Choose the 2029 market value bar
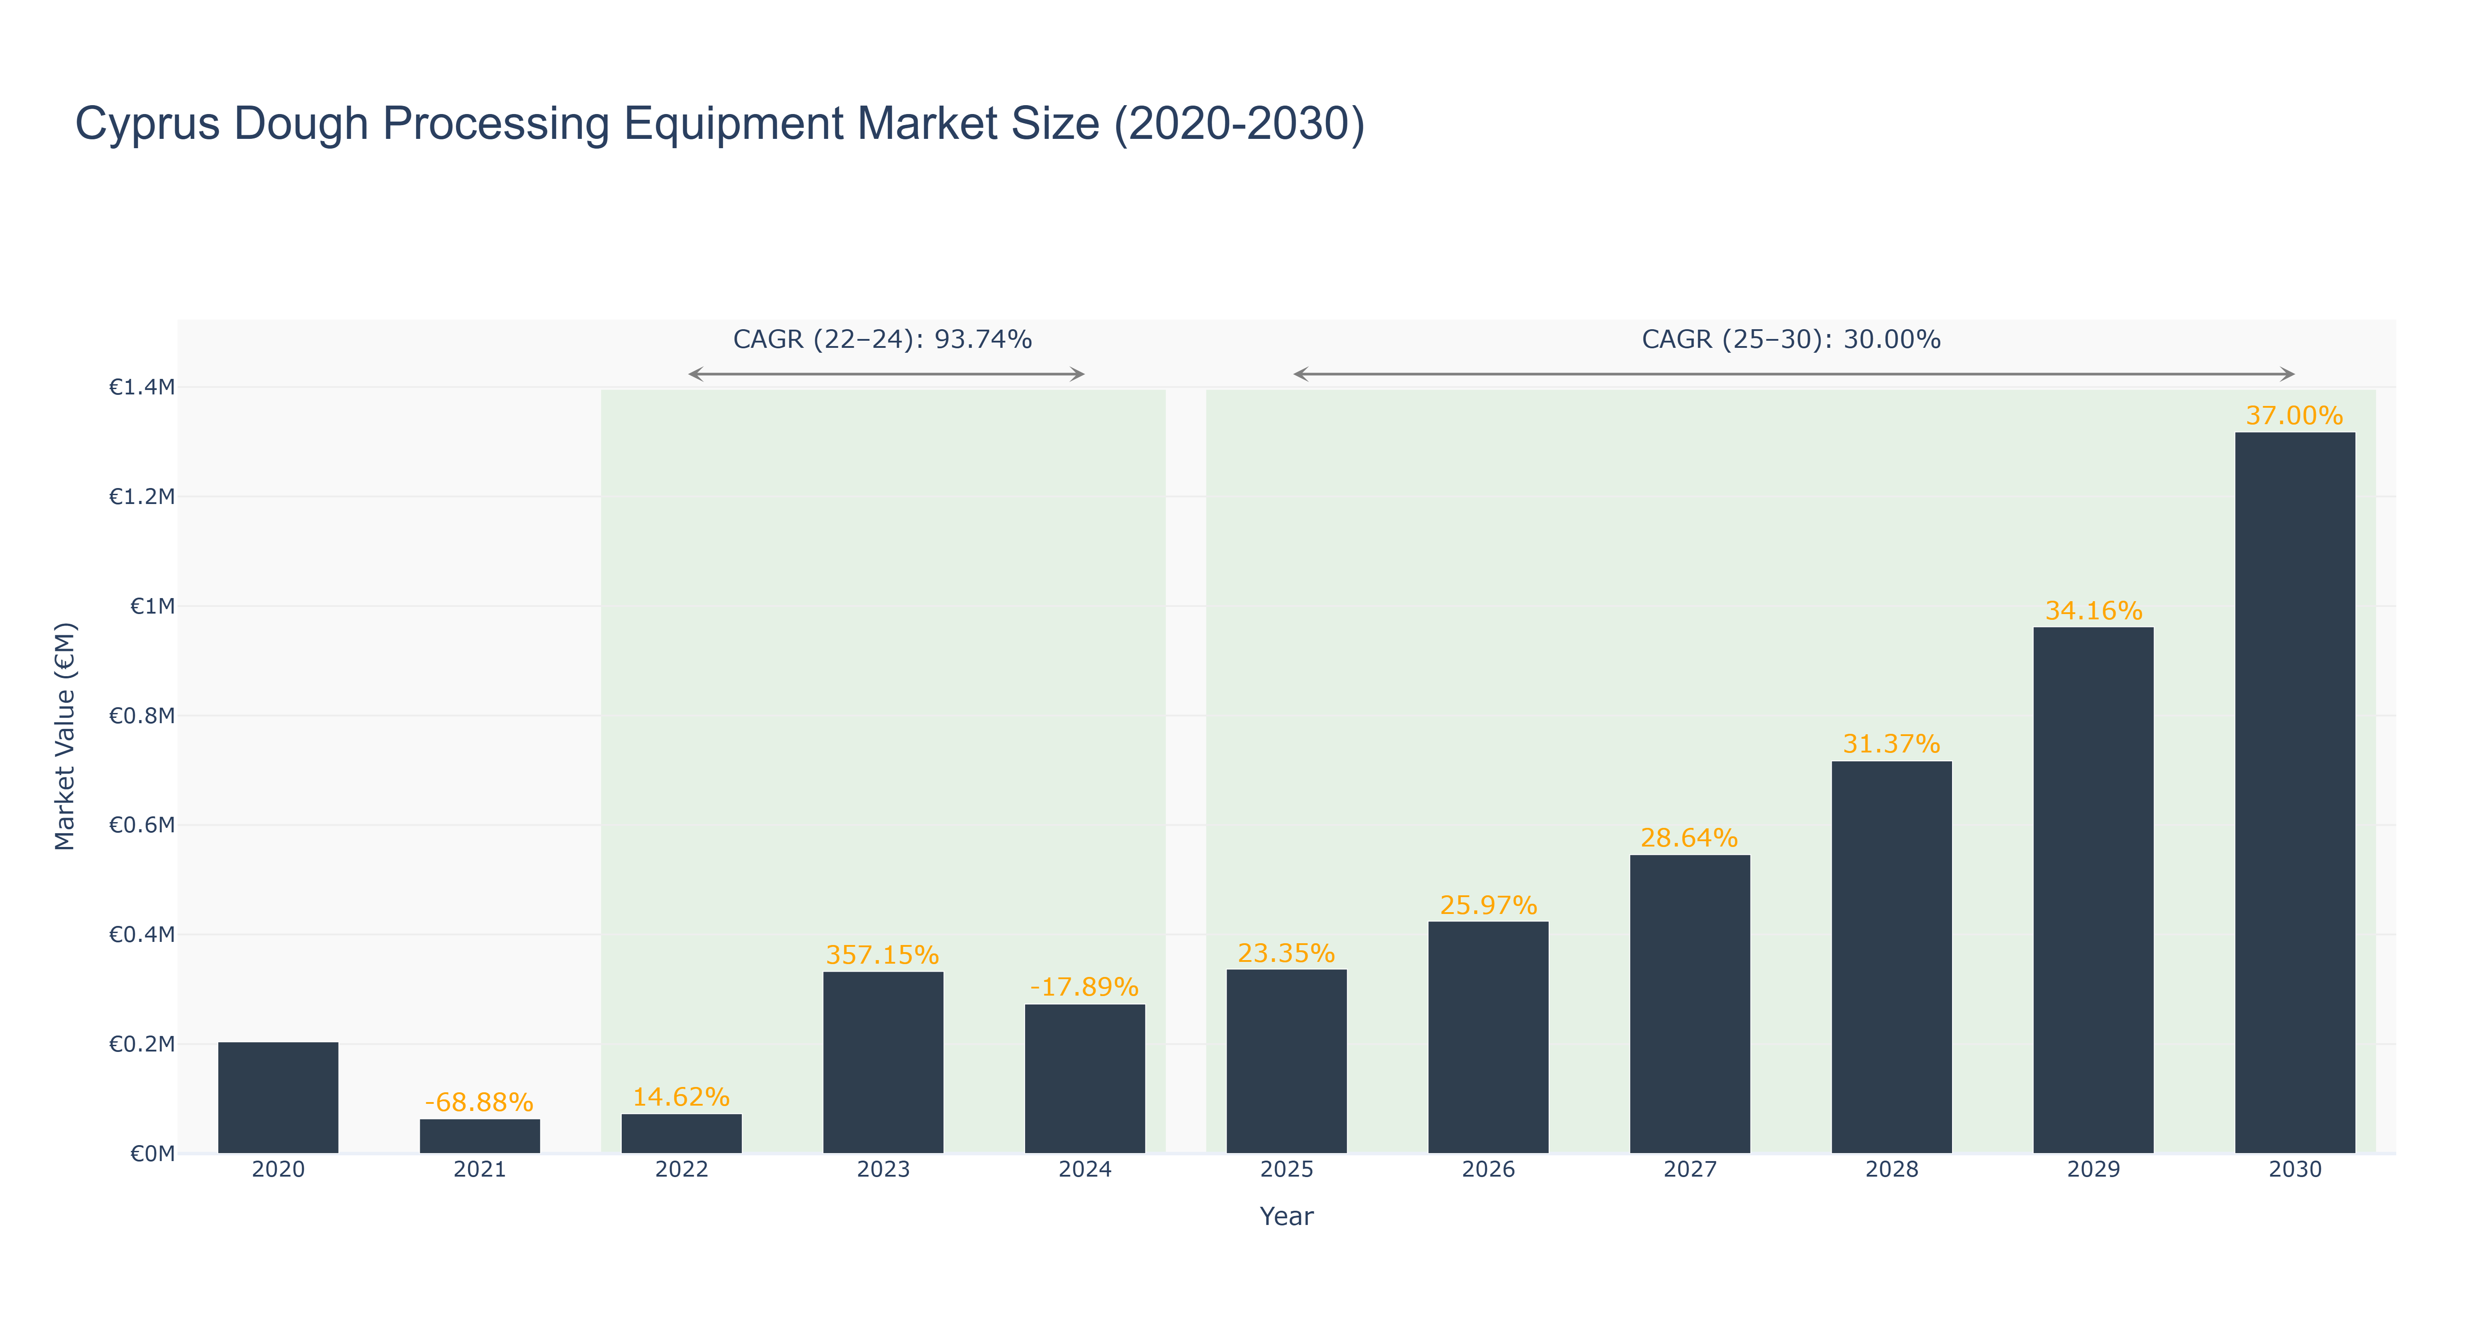 [2092, 890]
